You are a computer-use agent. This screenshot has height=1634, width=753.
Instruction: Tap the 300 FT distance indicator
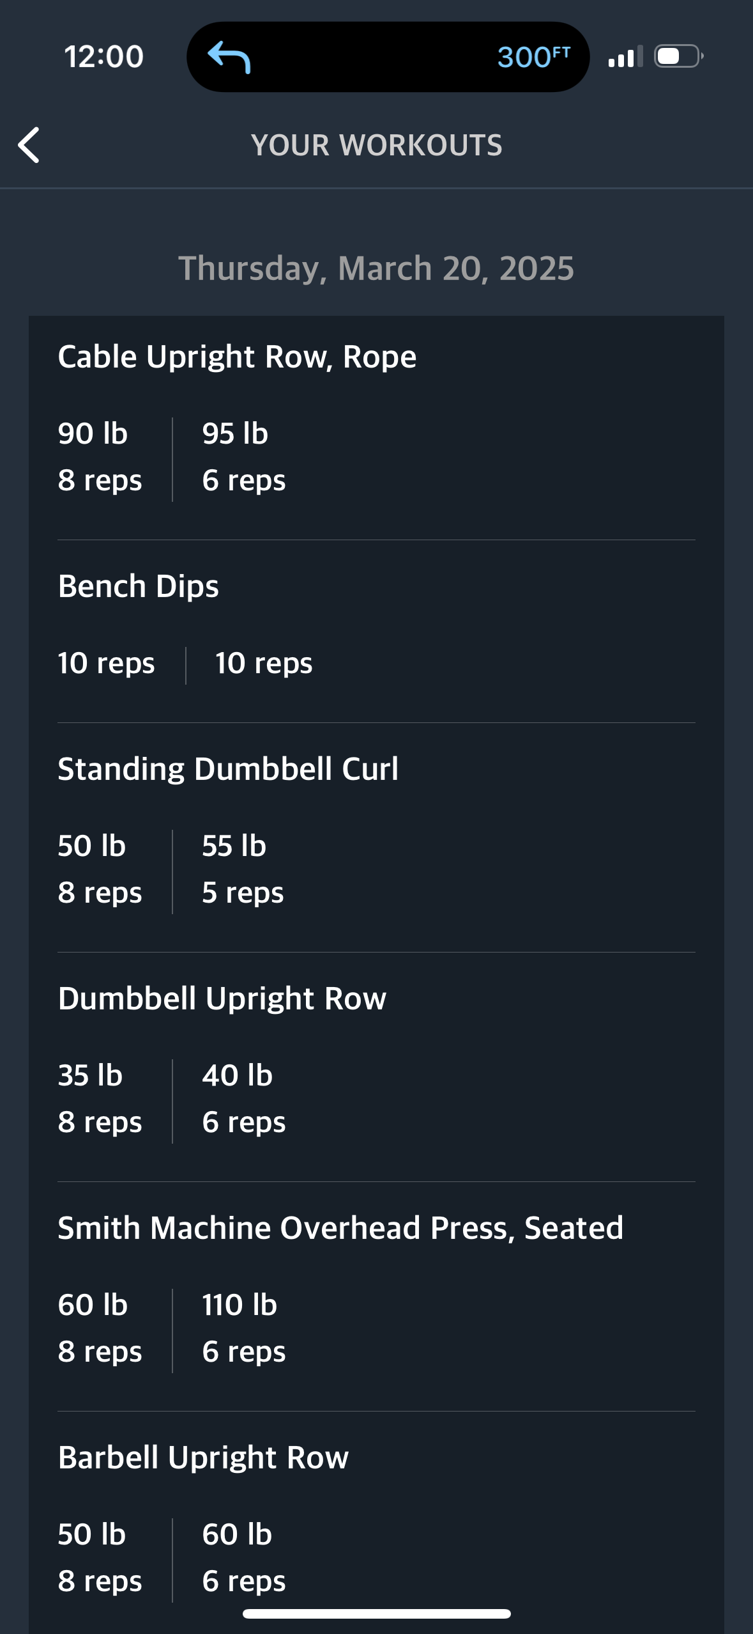[534, 57]
